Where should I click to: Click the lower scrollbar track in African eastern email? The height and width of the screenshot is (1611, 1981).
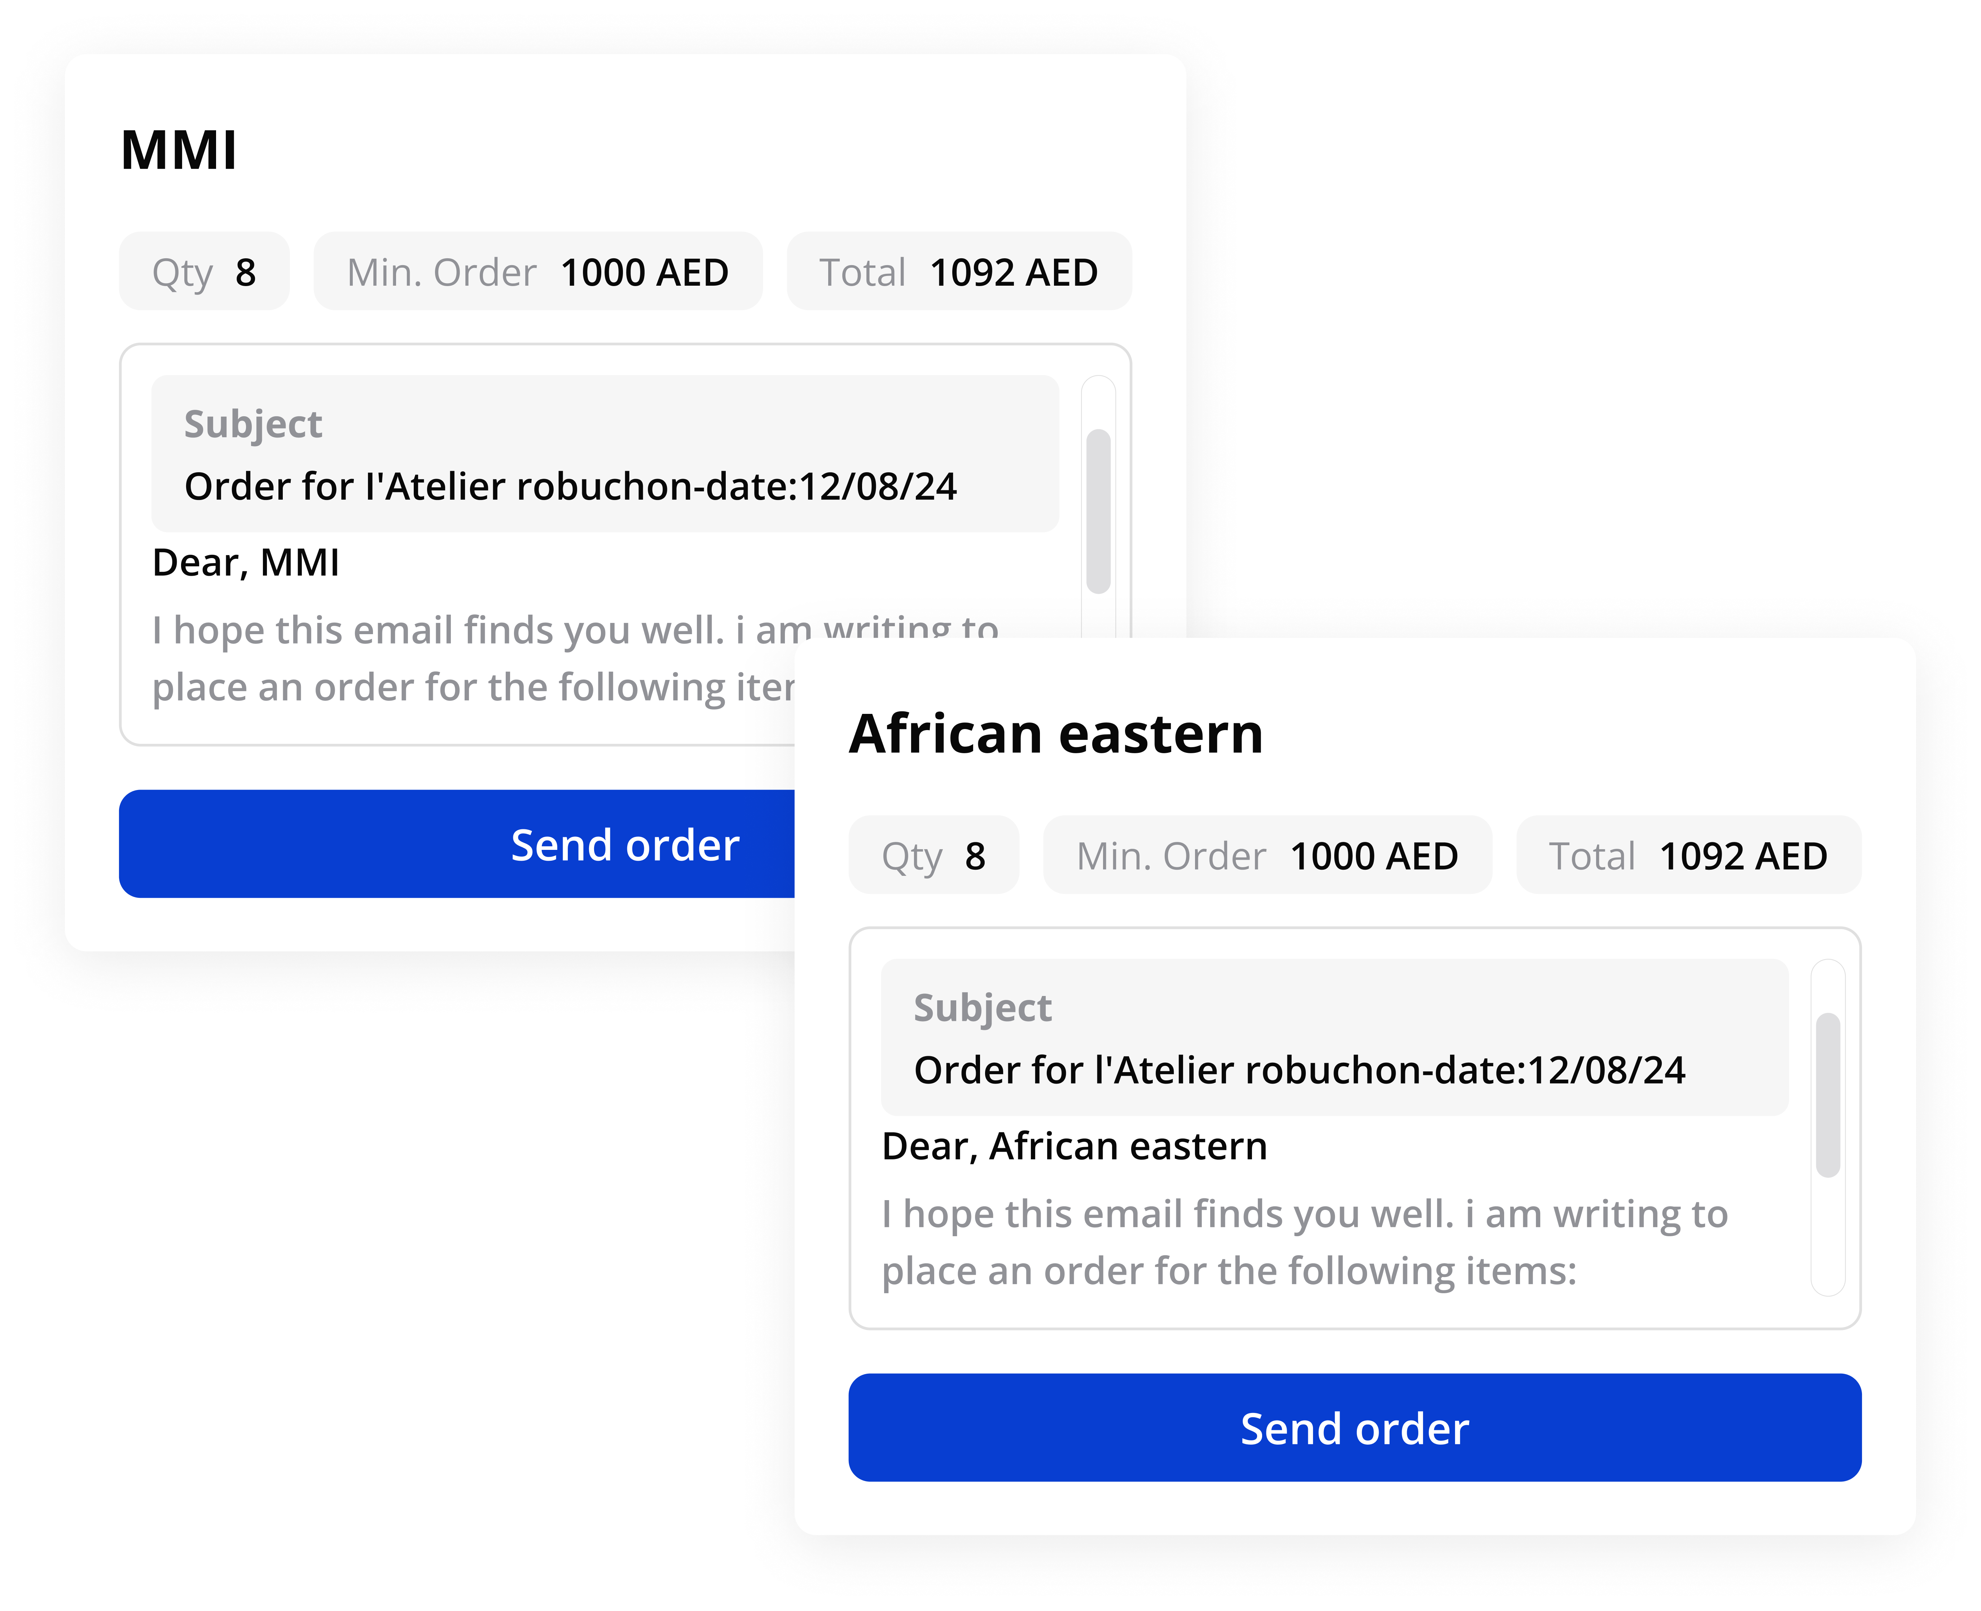click(x=1828, y=1239)
